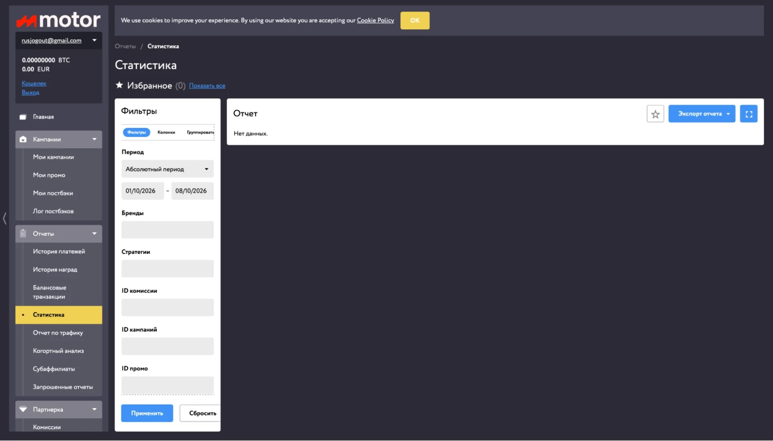773x441 pixels.
Task: Click the Партнерка section icon
Action: point(23,409)
